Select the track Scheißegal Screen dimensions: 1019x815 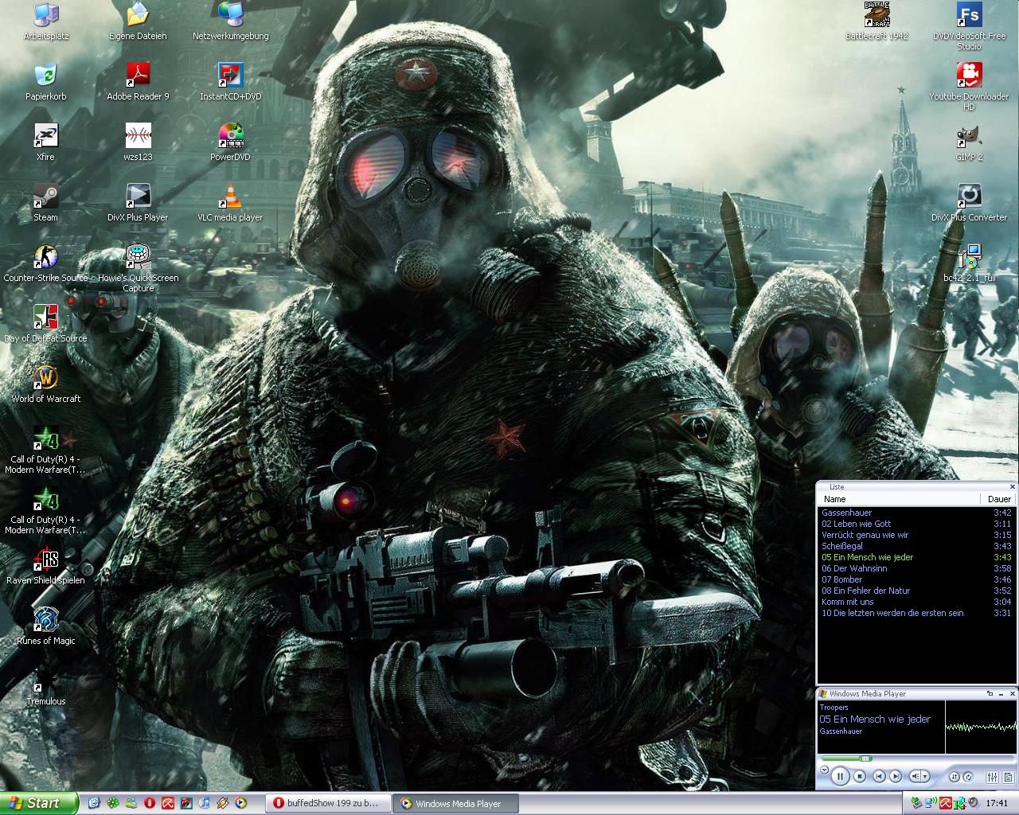(x=916, y=546)
